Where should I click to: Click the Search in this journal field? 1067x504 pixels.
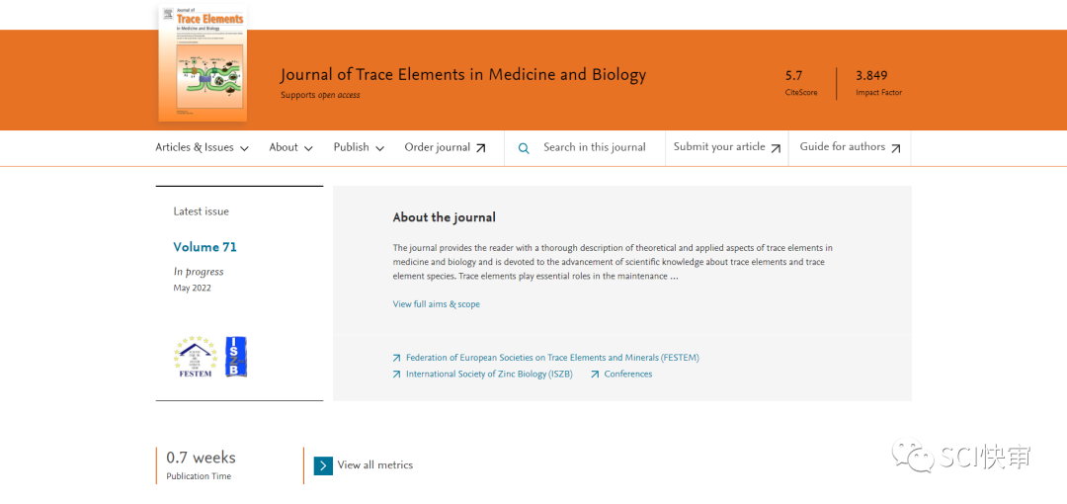point(594,147)
